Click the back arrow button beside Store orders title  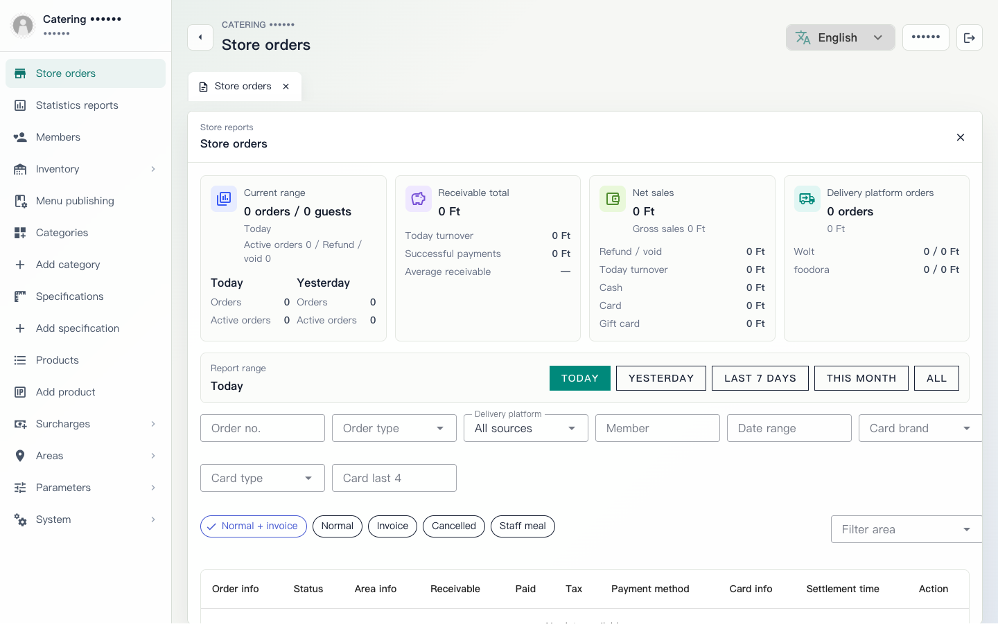(200, 37)
